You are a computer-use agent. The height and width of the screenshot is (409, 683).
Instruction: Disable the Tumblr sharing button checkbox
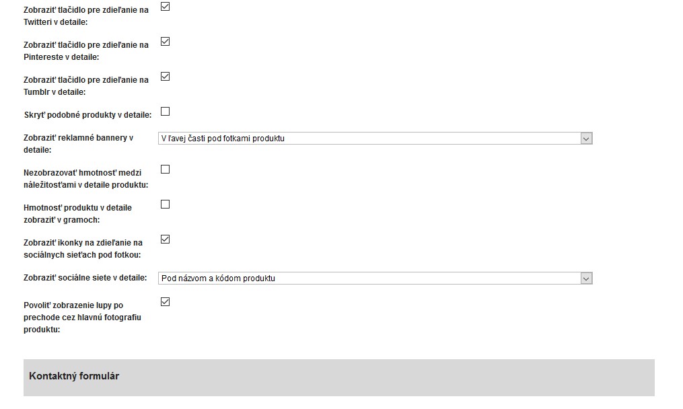pos(166,77)
